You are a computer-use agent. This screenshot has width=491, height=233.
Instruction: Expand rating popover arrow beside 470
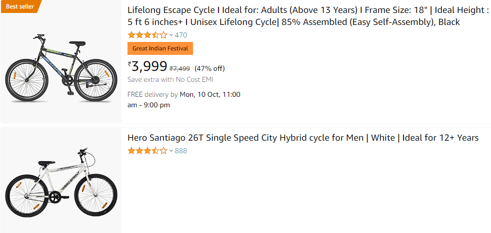pyautogui.click(x=171, y=35)
